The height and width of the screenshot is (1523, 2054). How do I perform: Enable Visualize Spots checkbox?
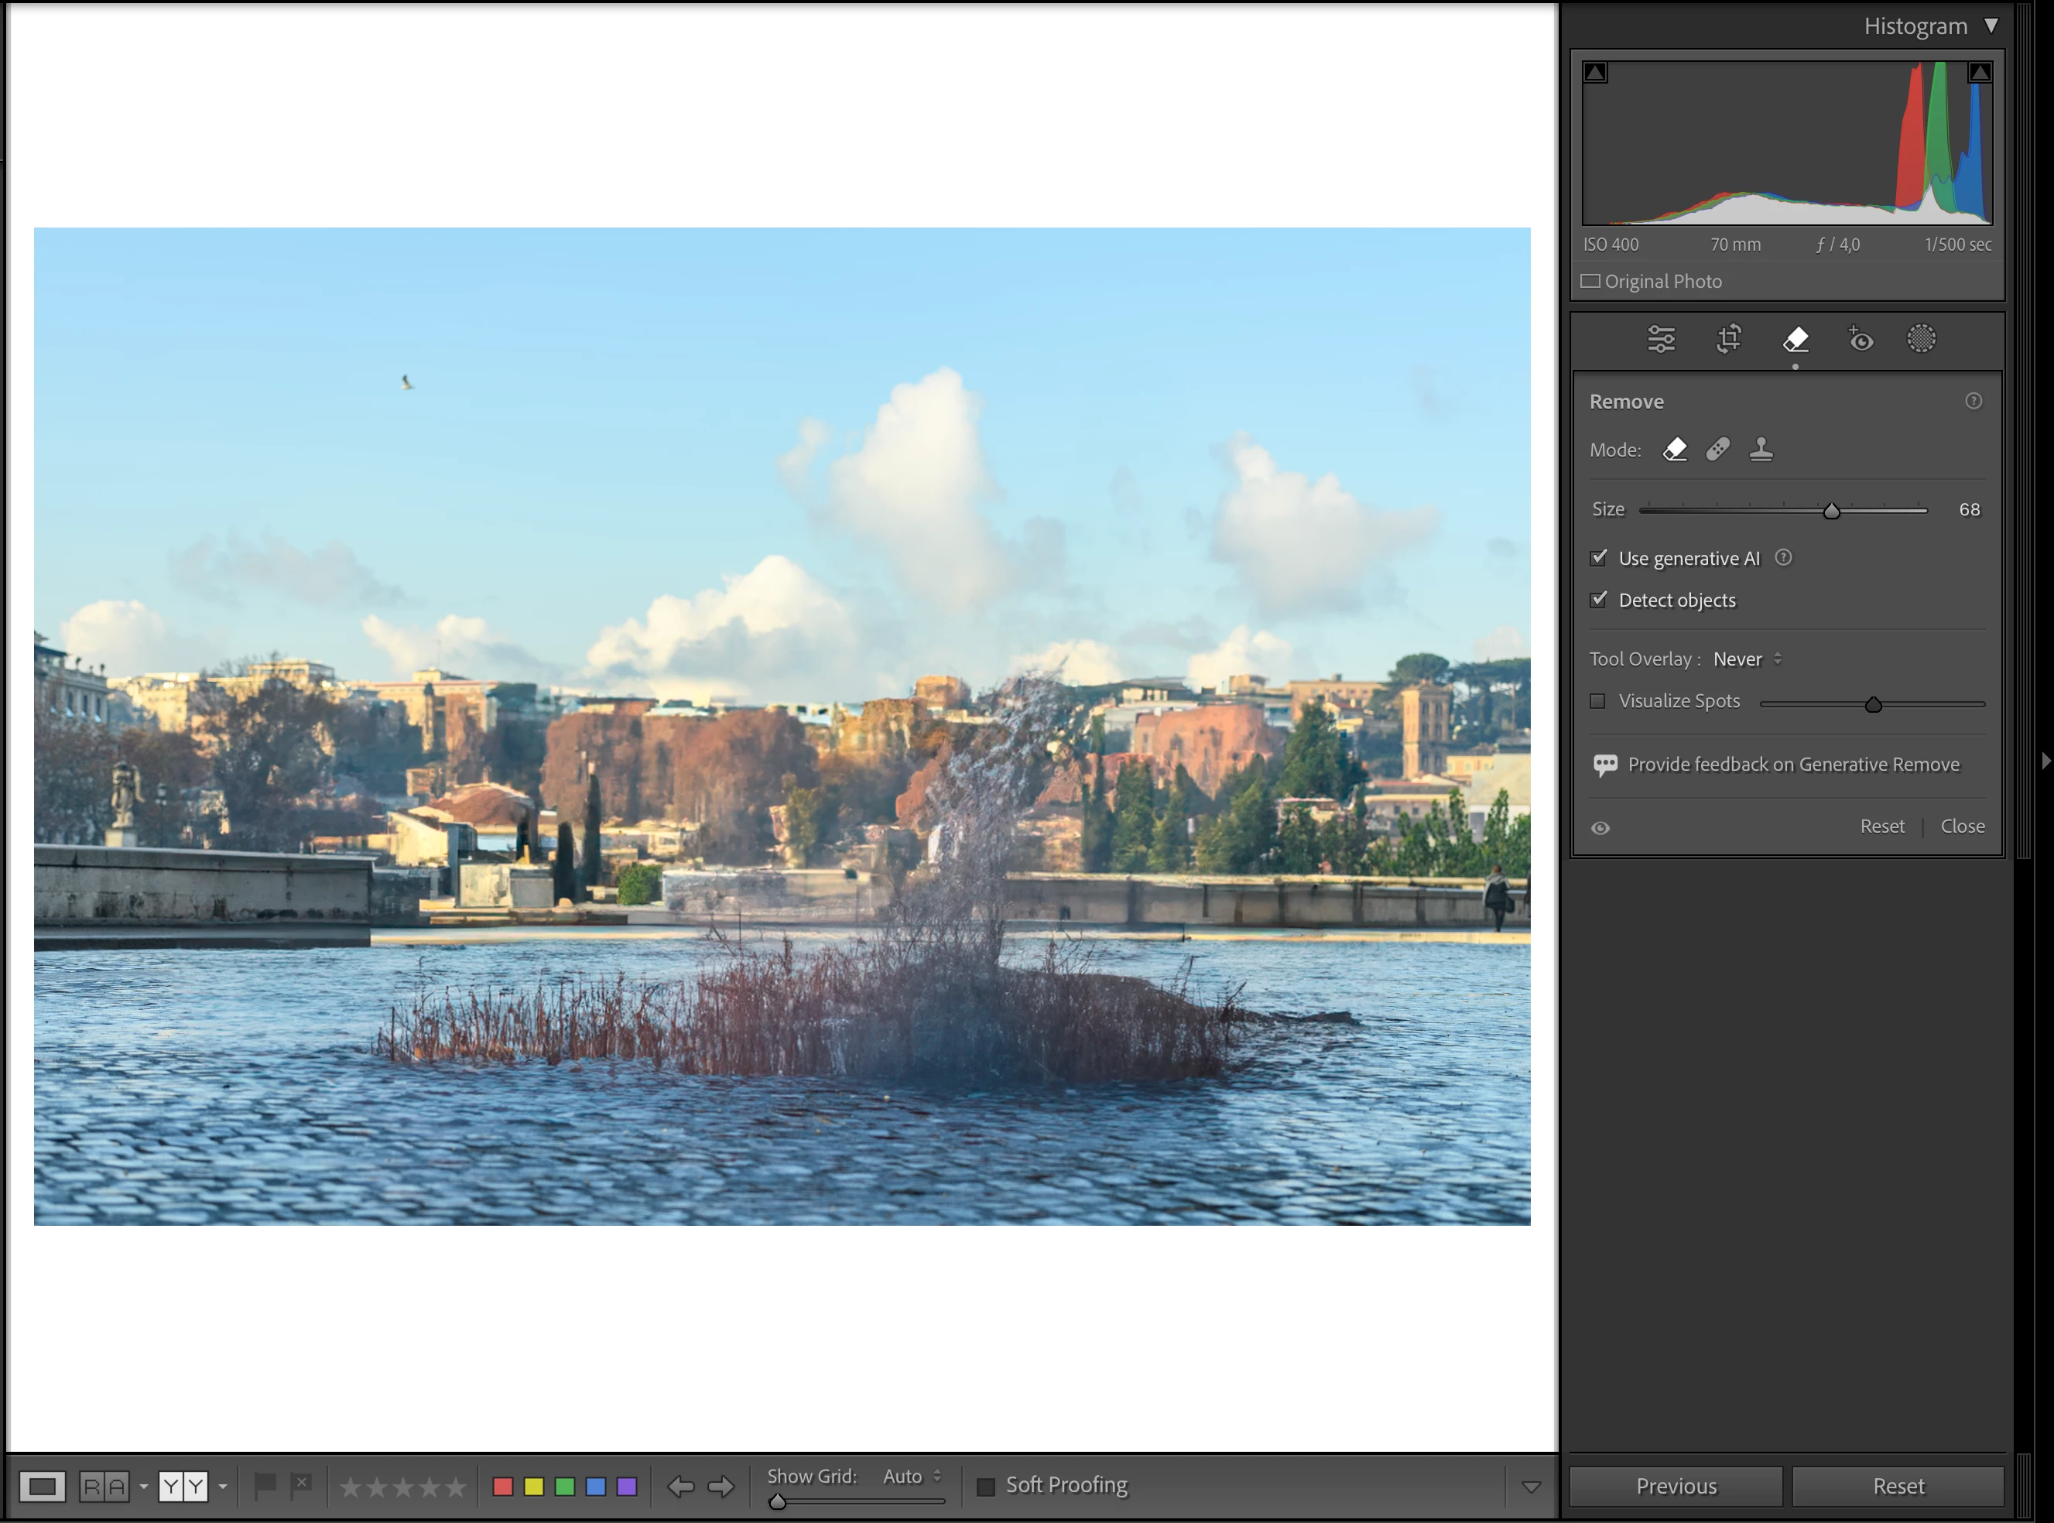tap(1597, 702)
